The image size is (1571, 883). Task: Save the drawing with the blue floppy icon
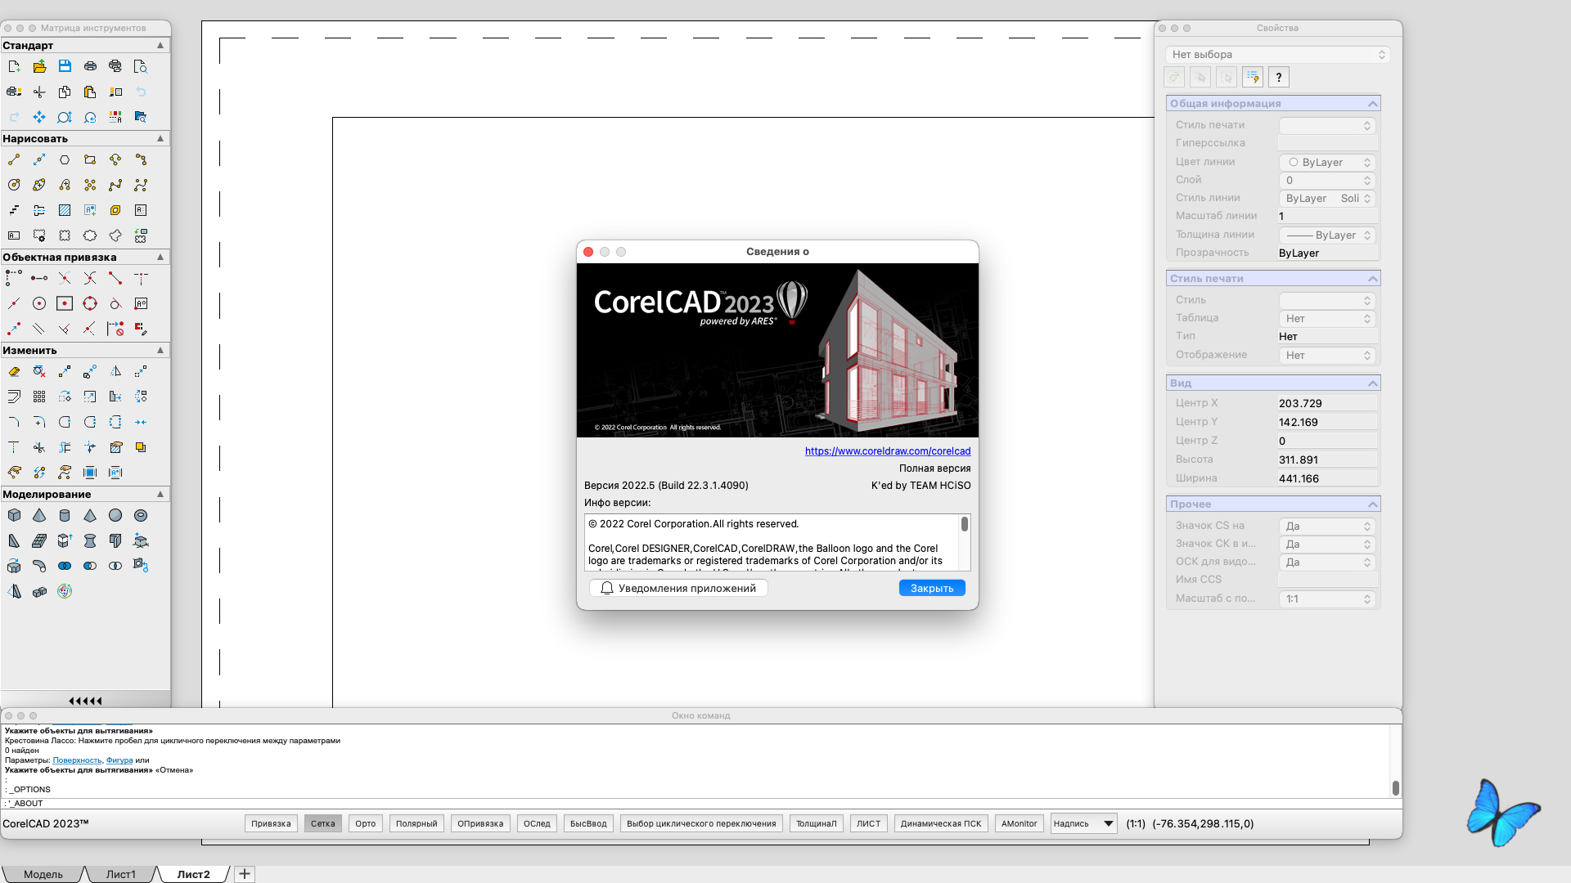point(65,66)
